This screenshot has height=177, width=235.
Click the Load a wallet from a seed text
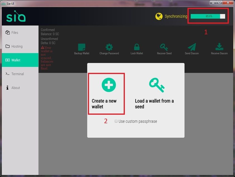[x=154, y=104]
